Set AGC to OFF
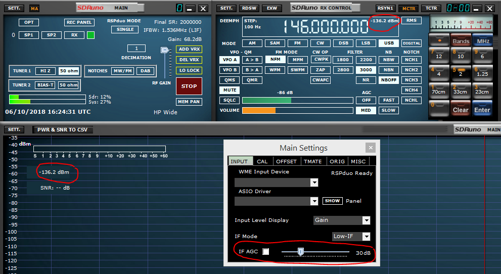The height and width of the screenshot is (274, 501). coord(366,100)
